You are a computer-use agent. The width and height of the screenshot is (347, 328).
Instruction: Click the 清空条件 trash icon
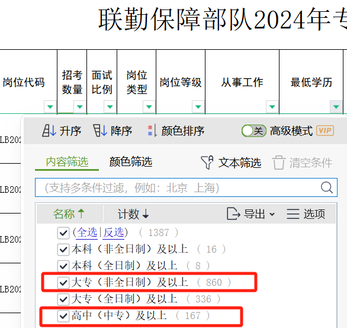[279, 163]
